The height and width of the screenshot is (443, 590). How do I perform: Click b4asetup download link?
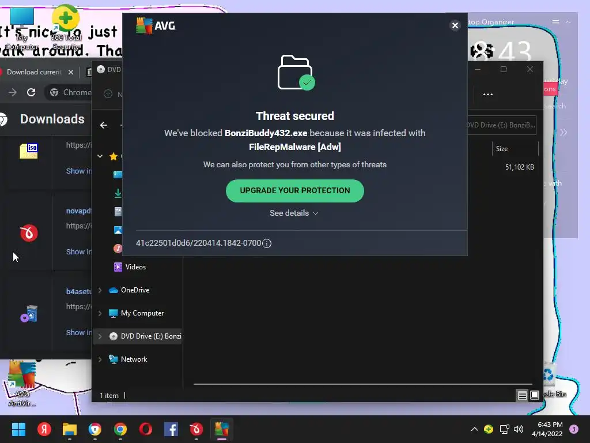tap(78, 291)
